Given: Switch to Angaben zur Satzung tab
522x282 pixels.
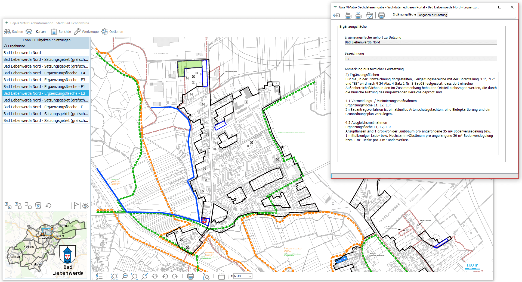Looking at the screenshot, I should point(433,15).
